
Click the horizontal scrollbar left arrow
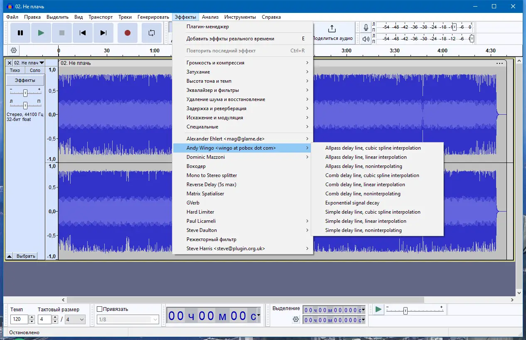63,300
